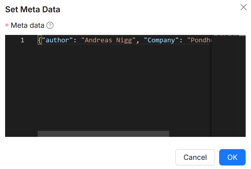This screenshot has height=169, width=251.
Task: Click line number 1 in the code editor
Action: click(22, 40)
